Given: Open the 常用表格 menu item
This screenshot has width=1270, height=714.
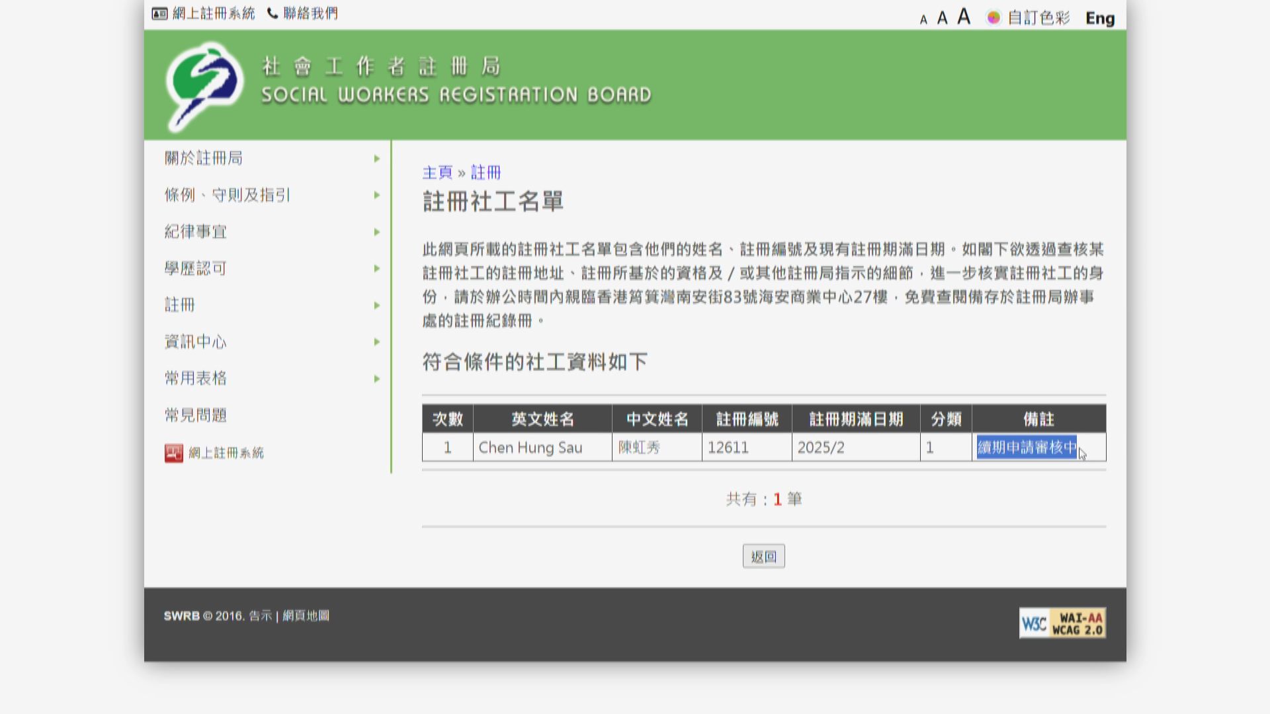Looking at the screenshot, I should [196, 378].
